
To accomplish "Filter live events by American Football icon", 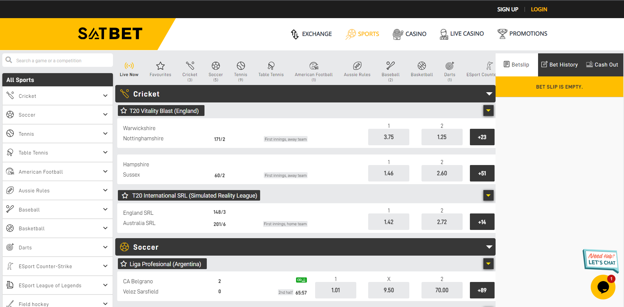I will pyautogui.click(x=314, y=66).
